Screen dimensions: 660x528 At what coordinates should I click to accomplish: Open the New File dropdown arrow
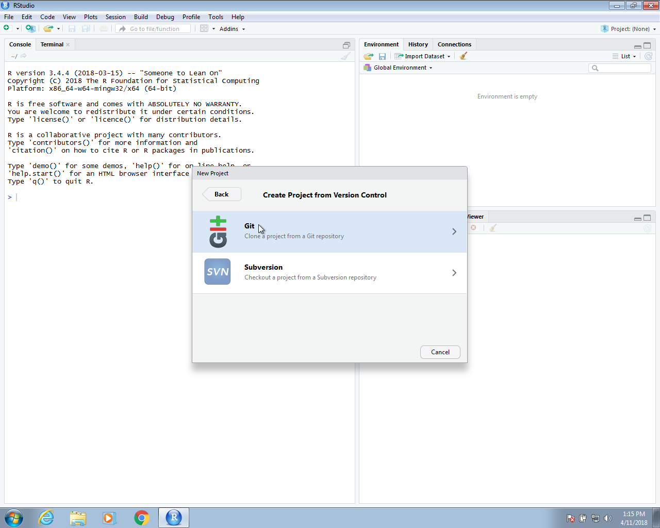coord(18,29)
